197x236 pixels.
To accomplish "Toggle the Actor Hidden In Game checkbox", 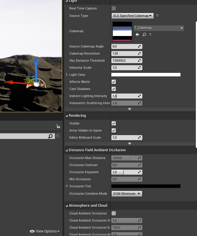I will pyautogui.click(x=114, y=130).
